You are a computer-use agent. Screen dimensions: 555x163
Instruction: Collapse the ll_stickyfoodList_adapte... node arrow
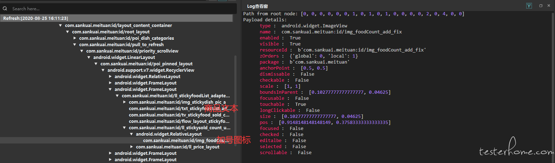(118, 96)
